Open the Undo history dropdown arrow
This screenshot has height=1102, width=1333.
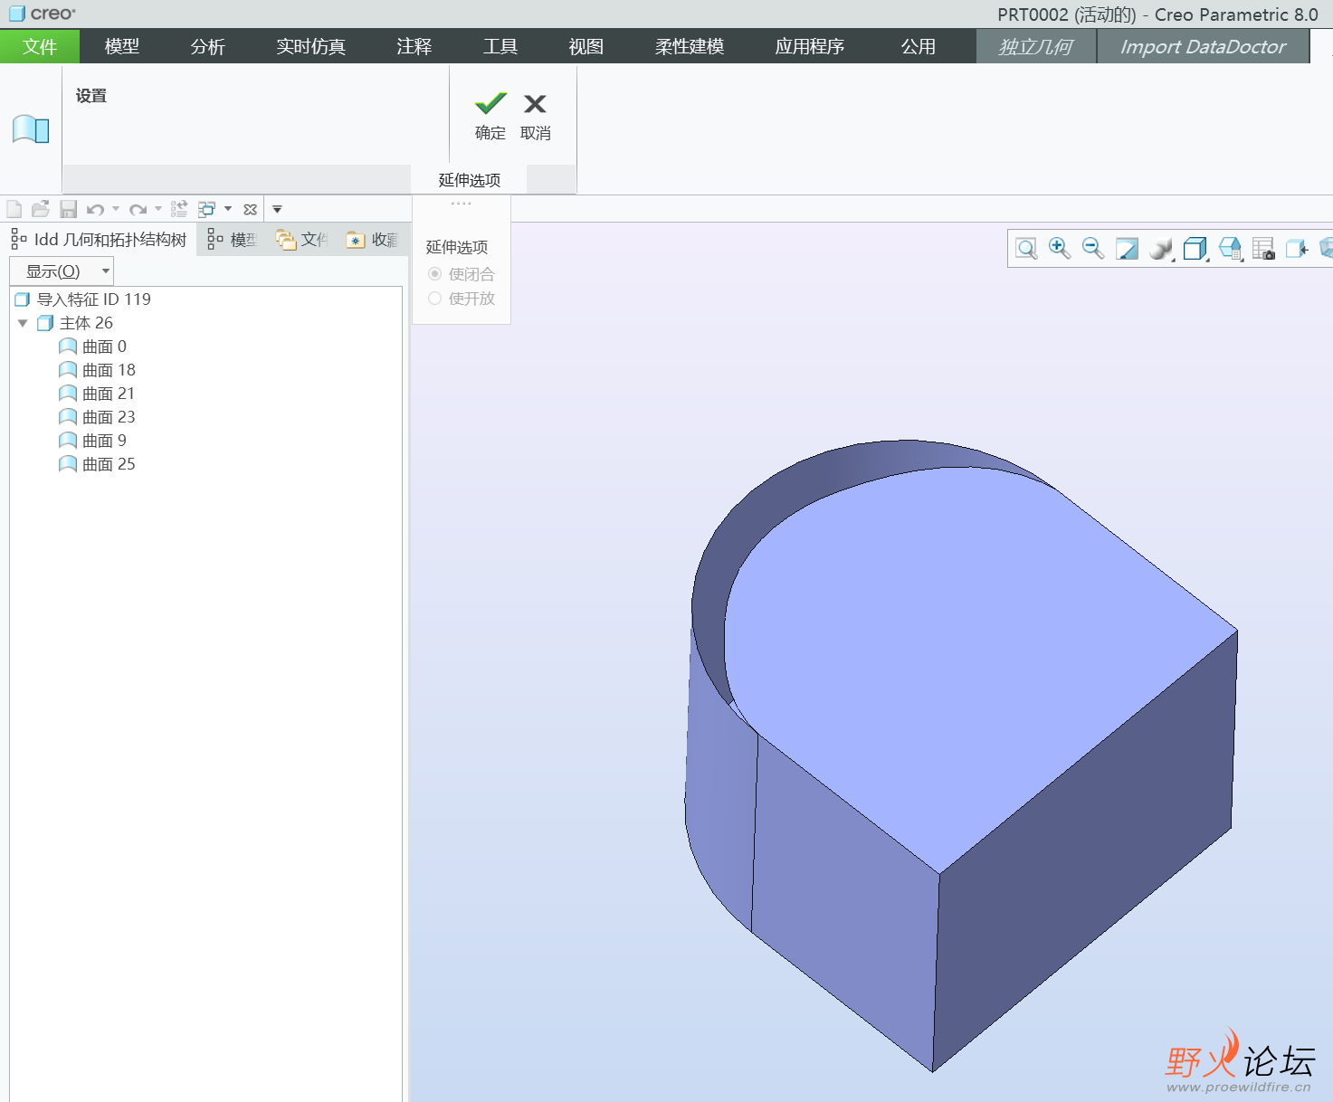click(116, 209)
